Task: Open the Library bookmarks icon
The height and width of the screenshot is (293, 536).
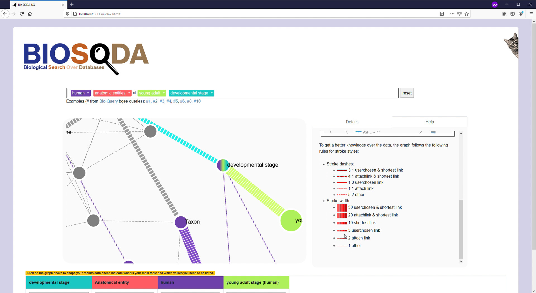Action: [504, 14]
